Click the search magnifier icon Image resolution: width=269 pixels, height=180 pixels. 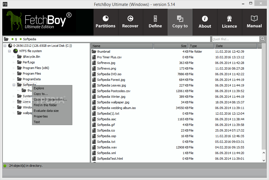(x=263, y=39)
